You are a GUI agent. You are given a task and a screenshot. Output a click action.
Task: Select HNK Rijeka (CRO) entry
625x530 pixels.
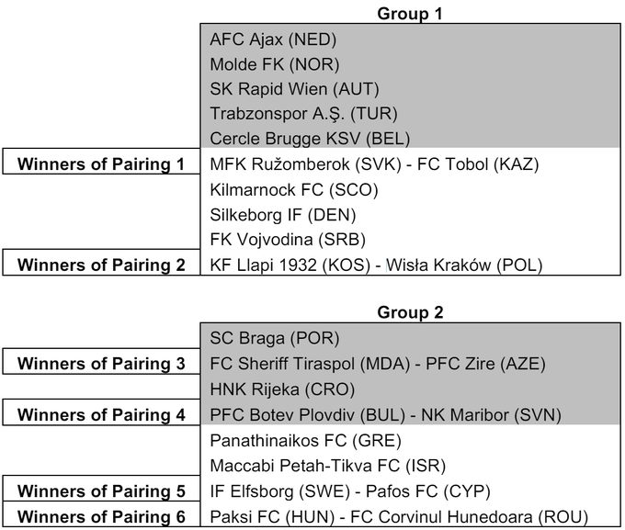(278, 389)
